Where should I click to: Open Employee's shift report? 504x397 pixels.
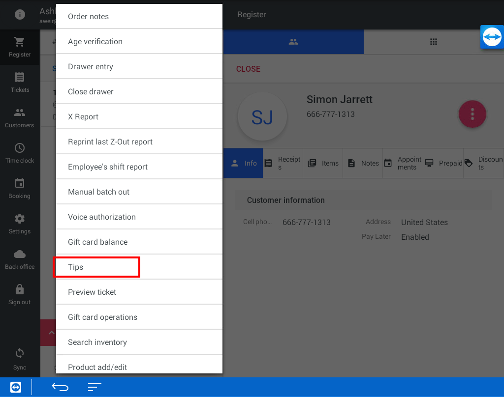click(139, 167)
